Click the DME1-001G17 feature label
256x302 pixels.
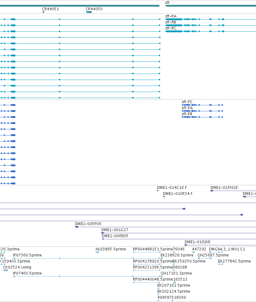click(x=115, y=230)
